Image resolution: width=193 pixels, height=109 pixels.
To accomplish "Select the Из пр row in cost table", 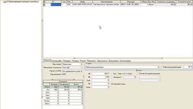I will 63,101.
